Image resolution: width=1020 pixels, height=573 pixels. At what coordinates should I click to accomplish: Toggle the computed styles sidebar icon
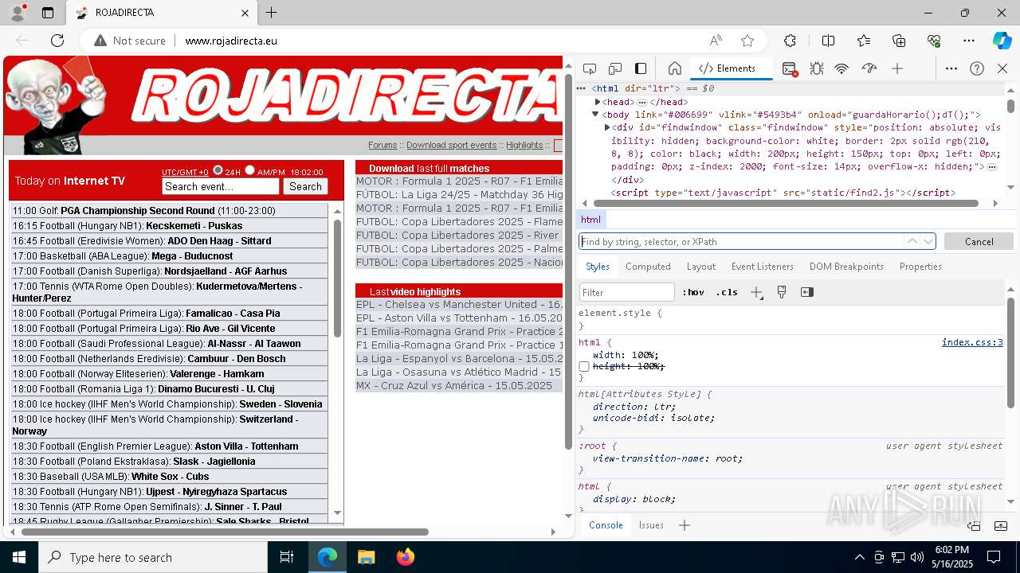pyautogui.click(x=807, y=292)
